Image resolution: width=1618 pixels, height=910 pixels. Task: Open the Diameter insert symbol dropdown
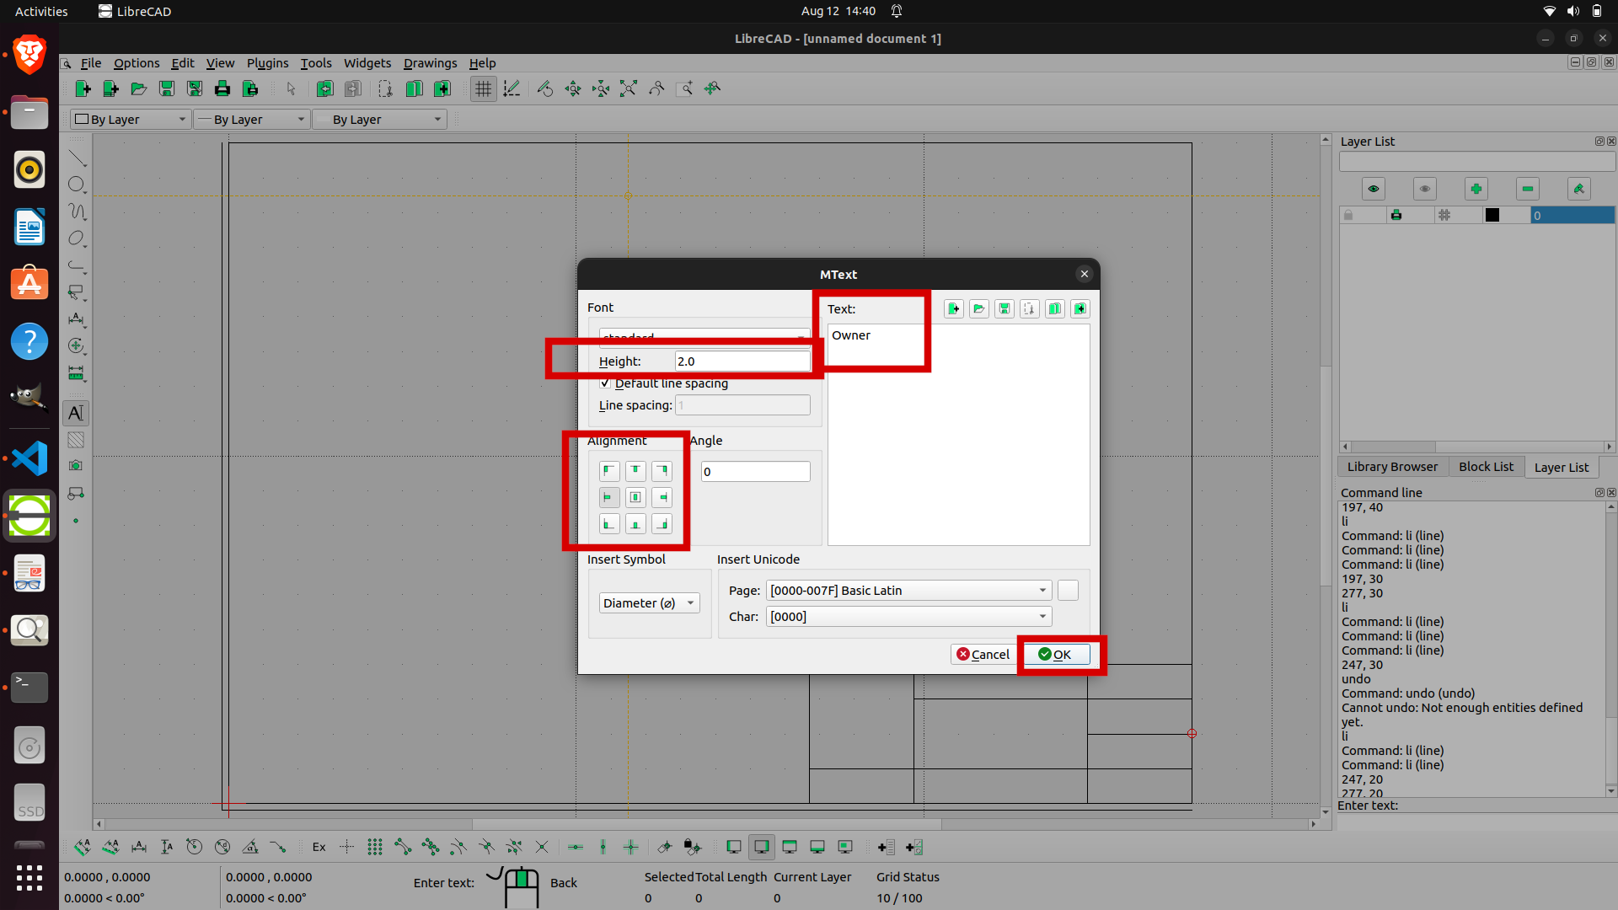(x=649, y=603)
